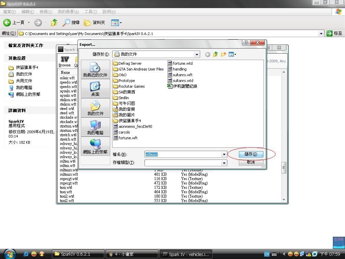Open the 工具(T) menu

coord(91,12)
